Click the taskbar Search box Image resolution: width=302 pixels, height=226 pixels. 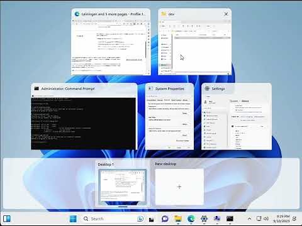click(x=114, y=218)
